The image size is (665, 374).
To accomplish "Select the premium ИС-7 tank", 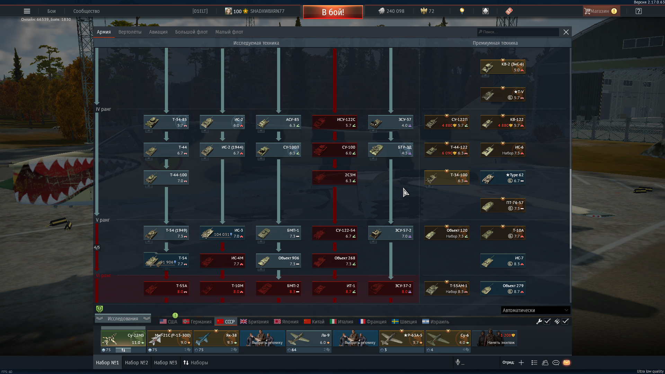I will (x=503, y=261).
